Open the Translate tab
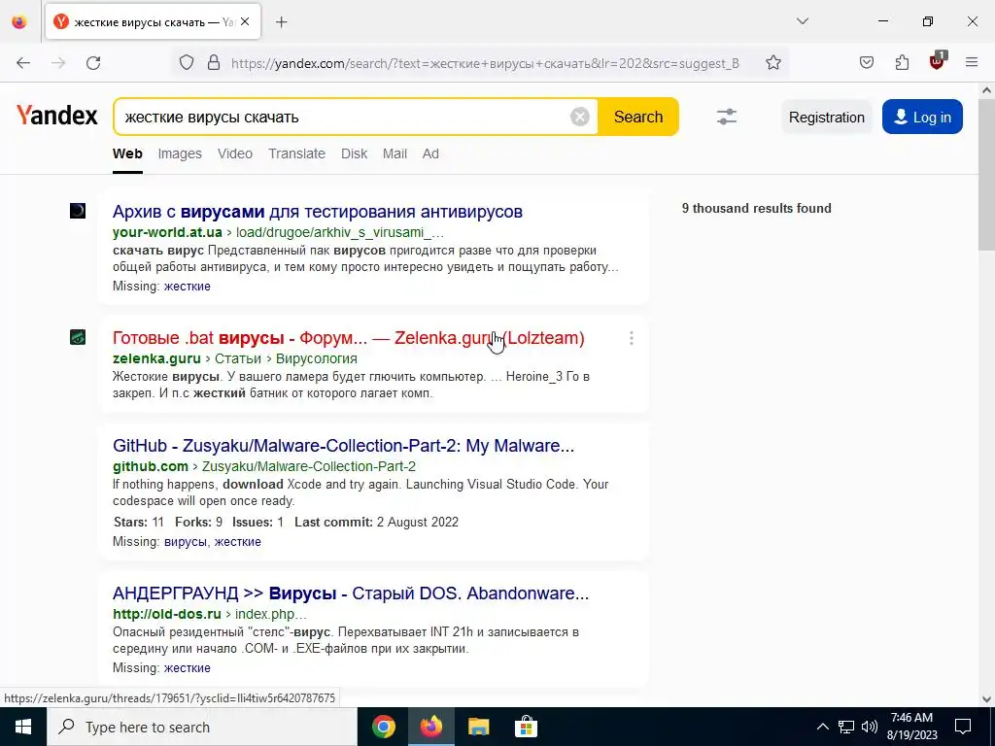 point(296,153)
